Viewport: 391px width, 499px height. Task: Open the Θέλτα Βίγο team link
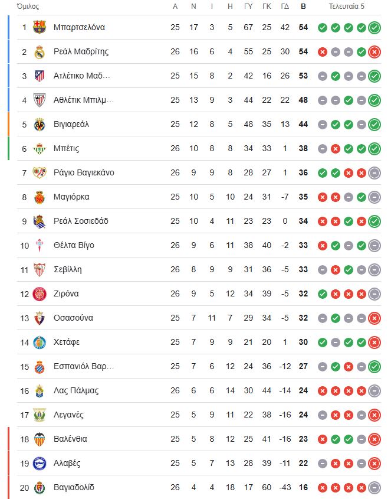point(74,245)
